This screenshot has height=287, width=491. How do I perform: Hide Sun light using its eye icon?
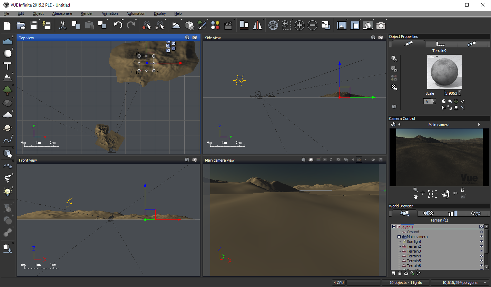tap(481, 242)
